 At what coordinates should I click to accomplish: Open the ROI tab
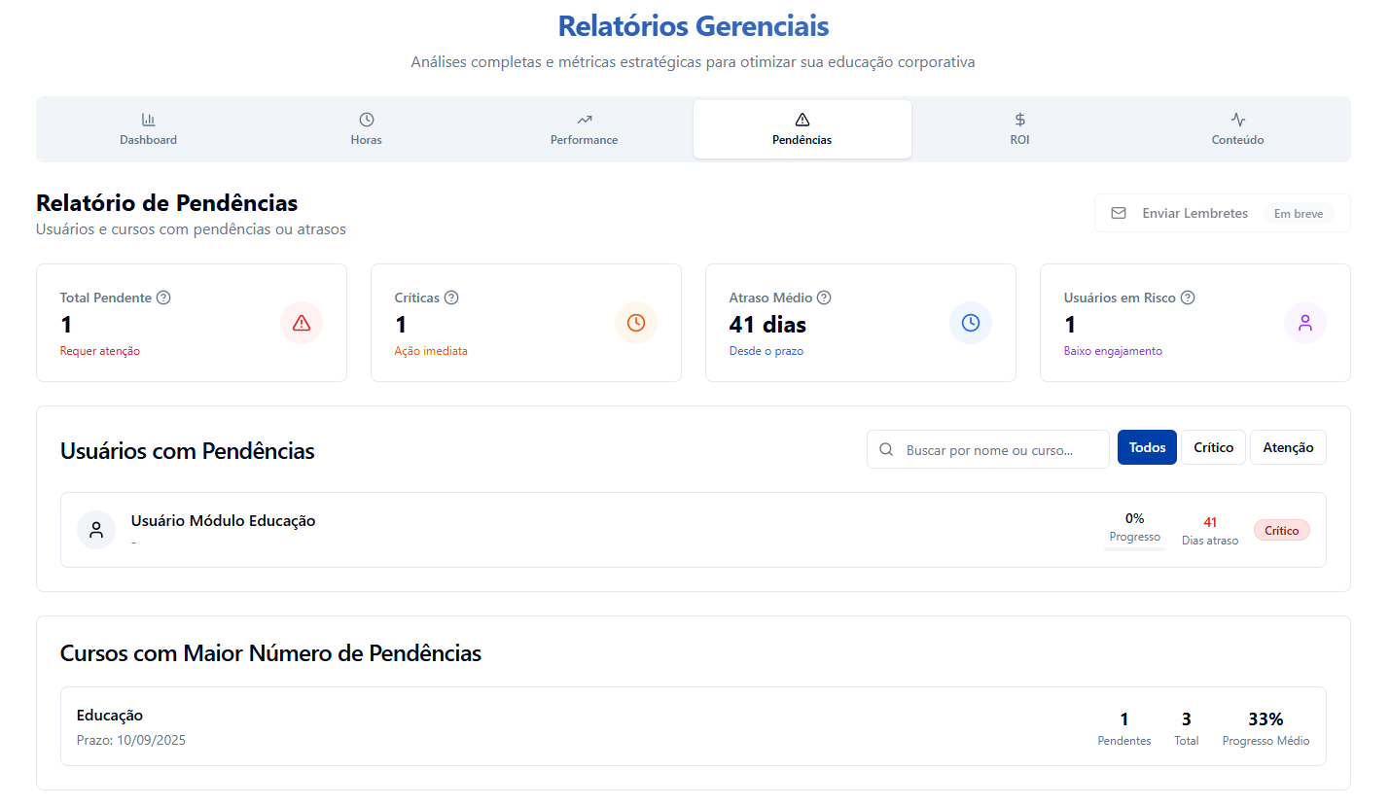1019,129
